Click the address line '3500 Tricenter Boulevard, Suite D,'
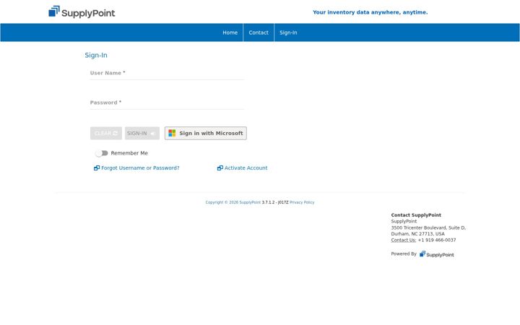The width and height of the screenshot is (520, 325). click(428, 227)
